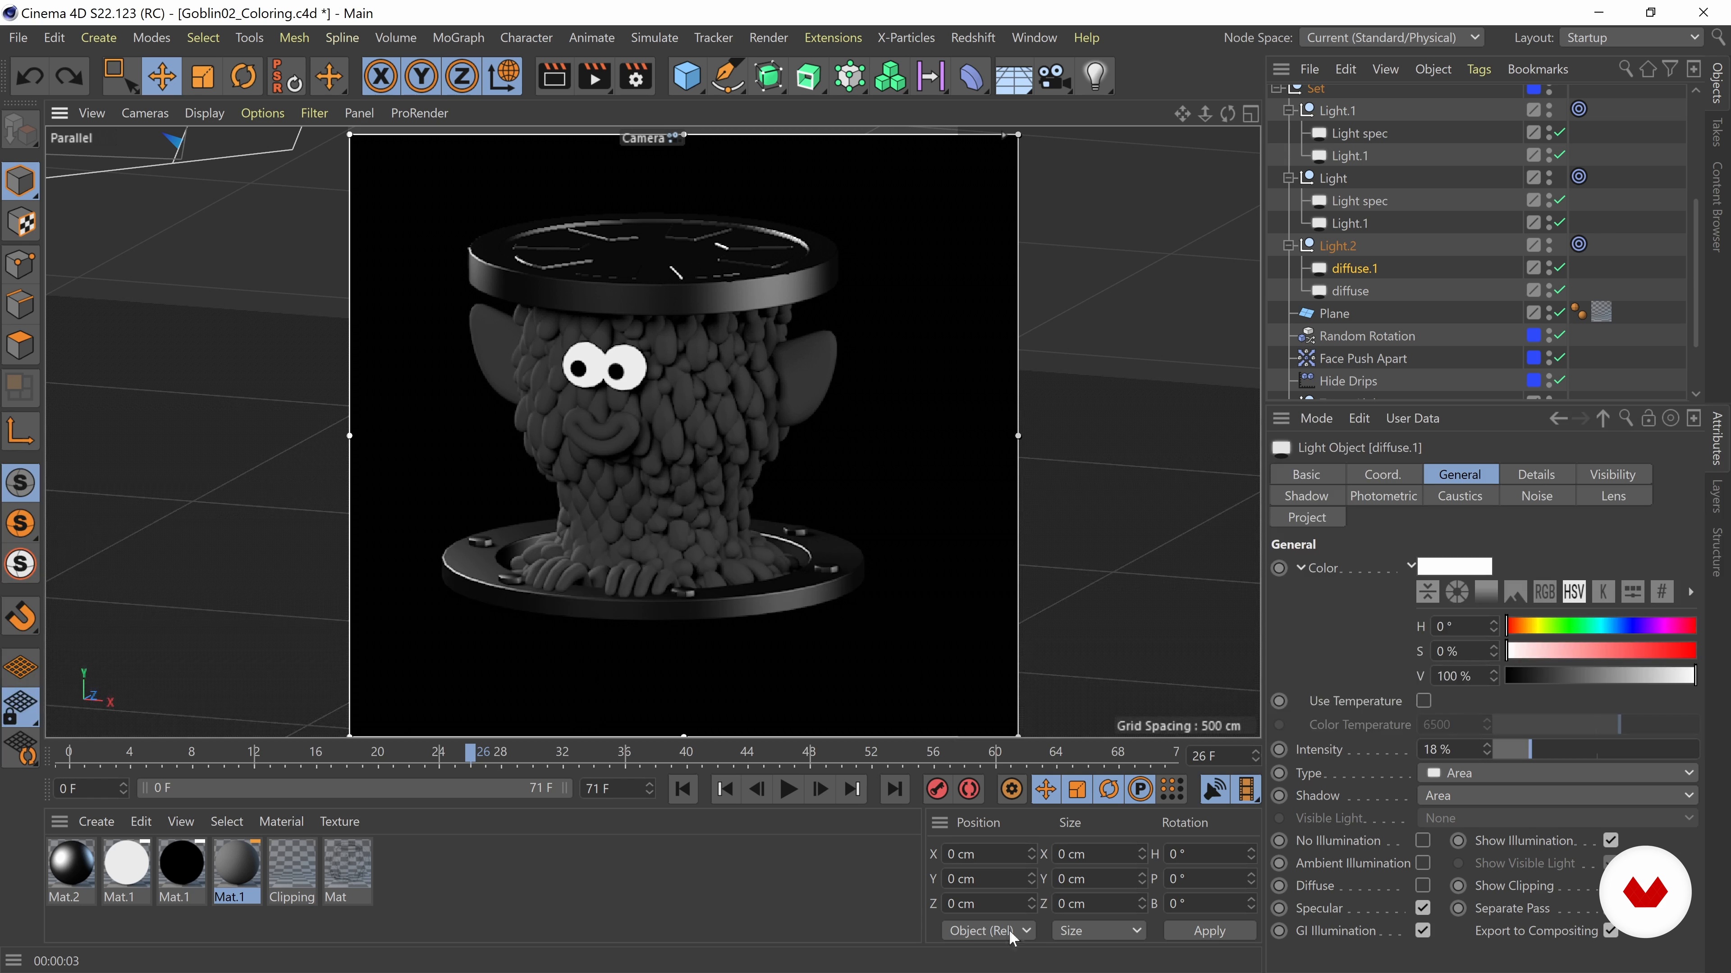Toggle the Plane object's enable checkmark
Image resolution: width=1731 pixels, height=973 pixels.
pos(1560,312)
